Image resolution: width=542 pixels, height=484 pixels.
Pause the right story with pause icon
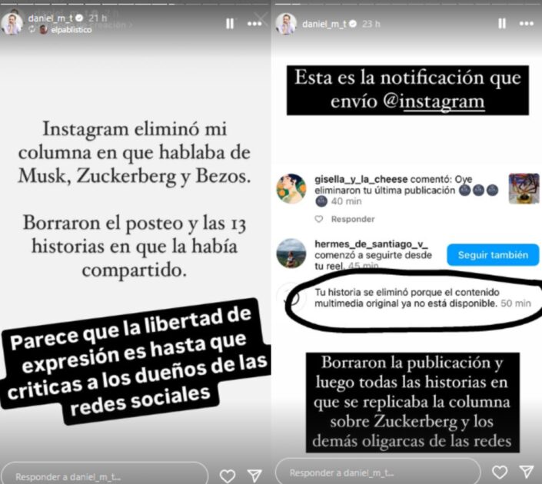(502, 23)
